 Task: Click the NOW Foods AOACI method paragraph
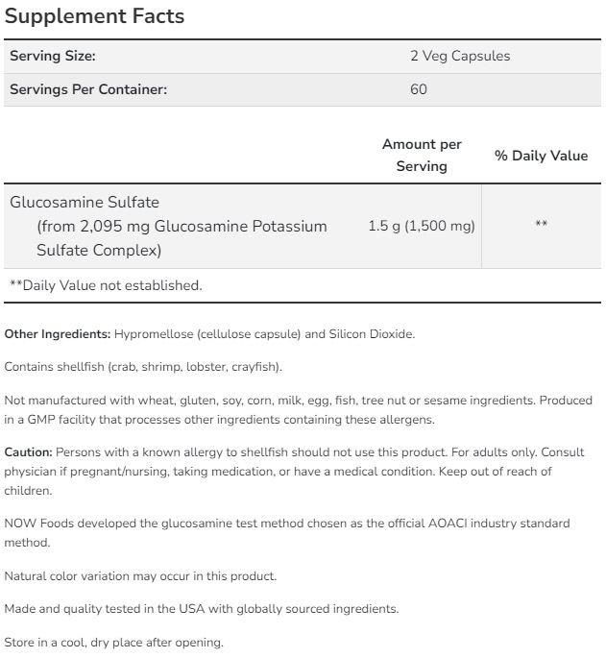coord(287,532)
